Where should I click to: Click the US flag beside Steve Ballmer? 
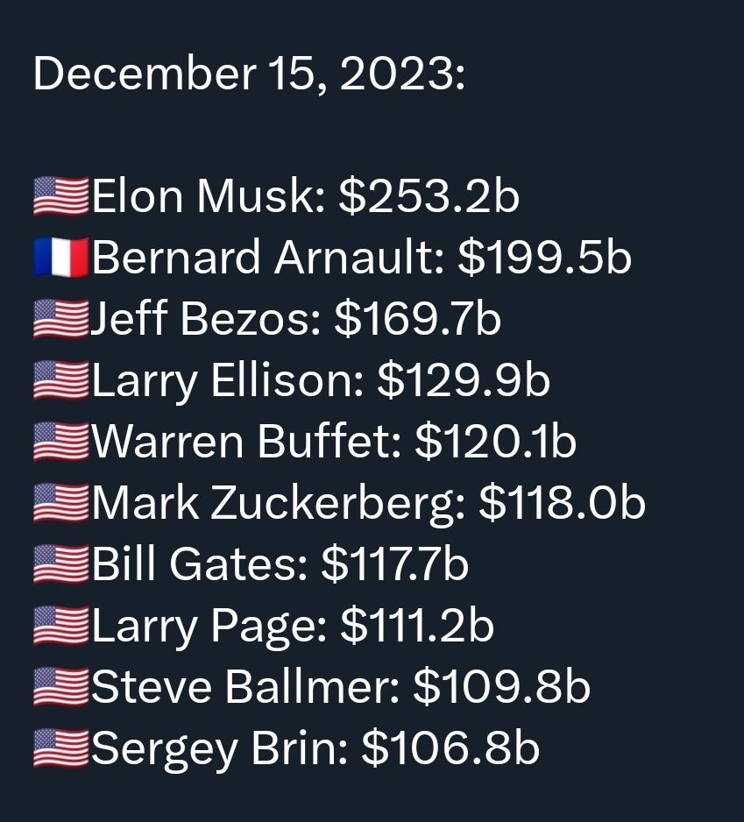click(x=60, y=687)
